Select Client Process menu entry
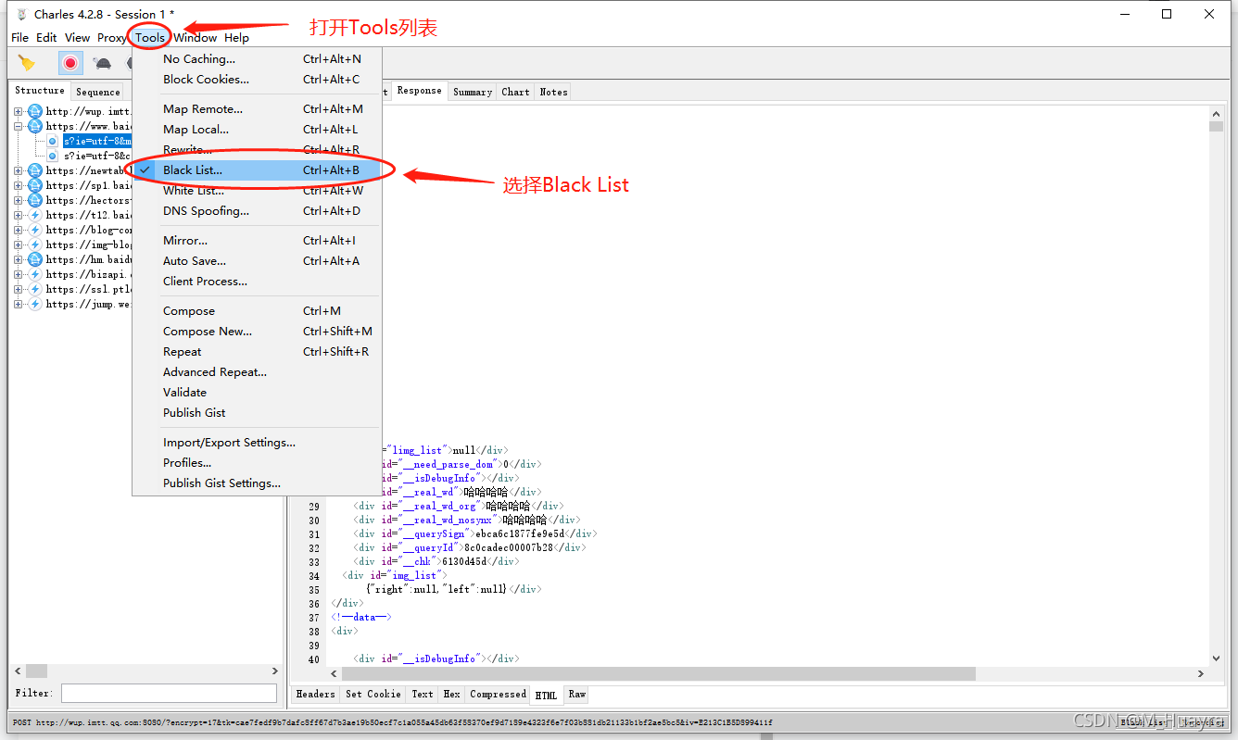The width and height of the screenshot is (1238, 740). [257, 282]
